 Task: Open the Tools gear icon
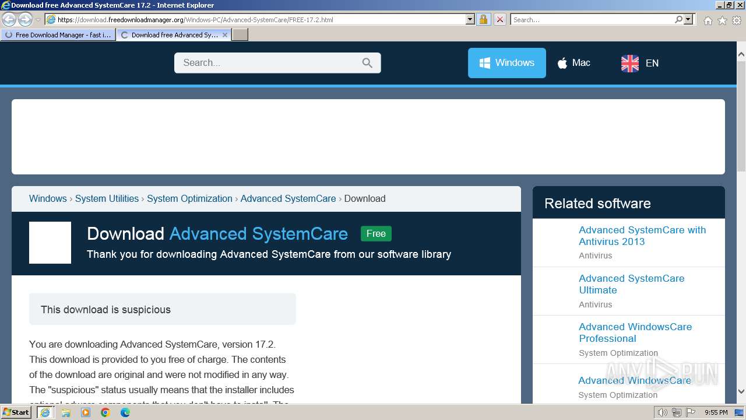[x=737, y=20]
